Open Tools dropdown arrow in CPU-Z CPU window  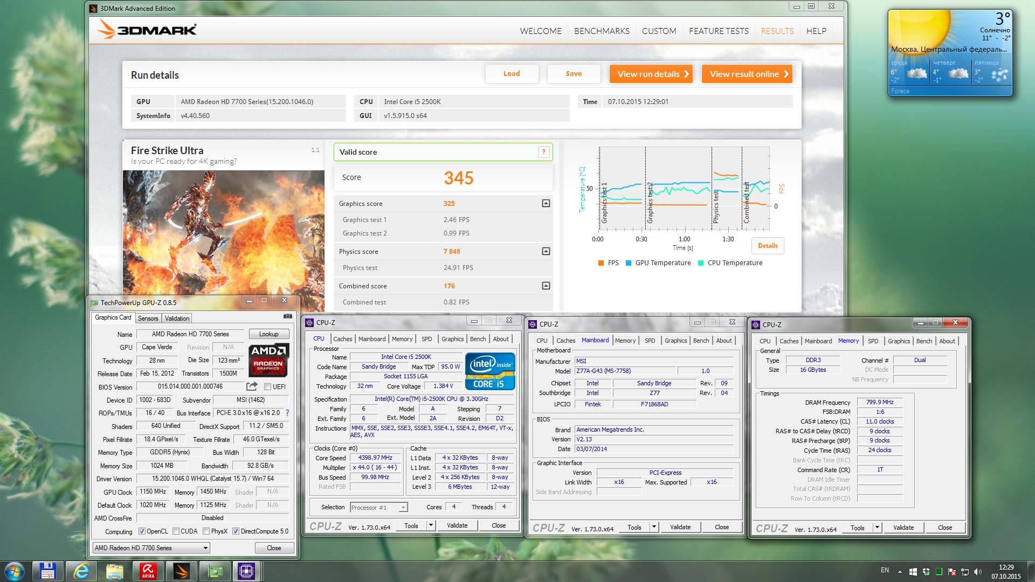(x=431, y=525)
